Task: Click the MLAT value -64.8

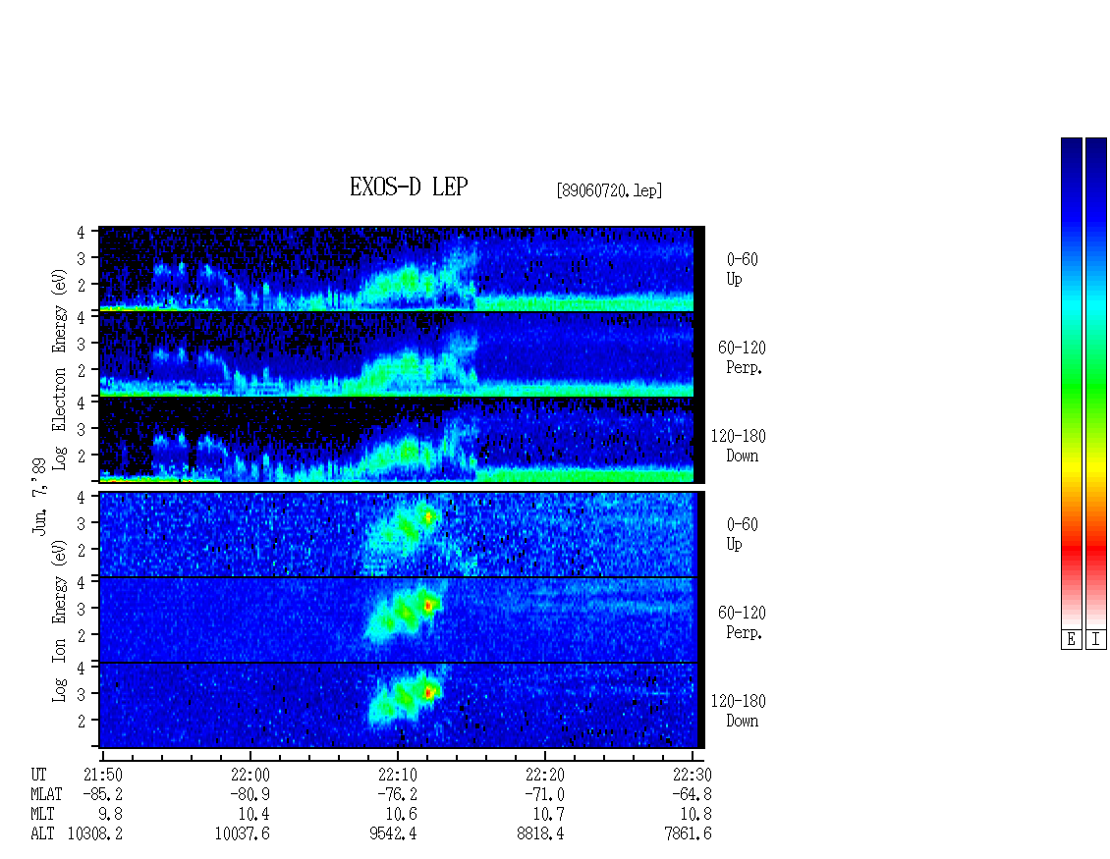Action: pos(692,794)
